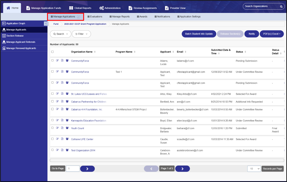
Task: Open document icon for Test Organization 2014 row
Action: coord(62,150)
